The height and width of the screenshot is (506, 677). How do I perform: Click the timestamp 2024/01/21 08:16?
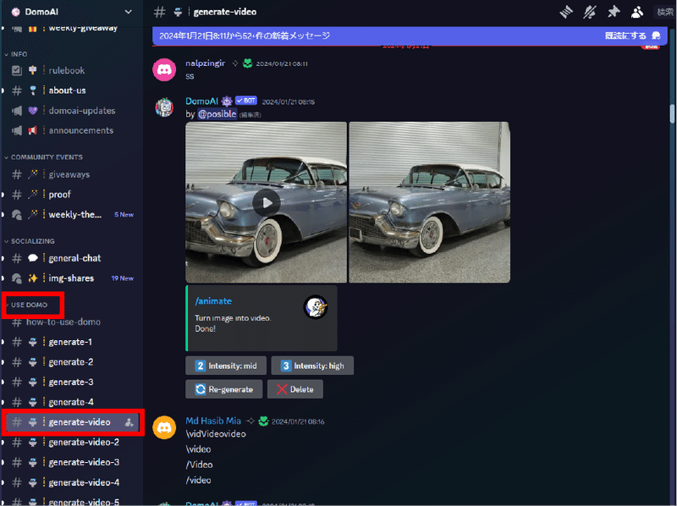(x=298, y=422)
